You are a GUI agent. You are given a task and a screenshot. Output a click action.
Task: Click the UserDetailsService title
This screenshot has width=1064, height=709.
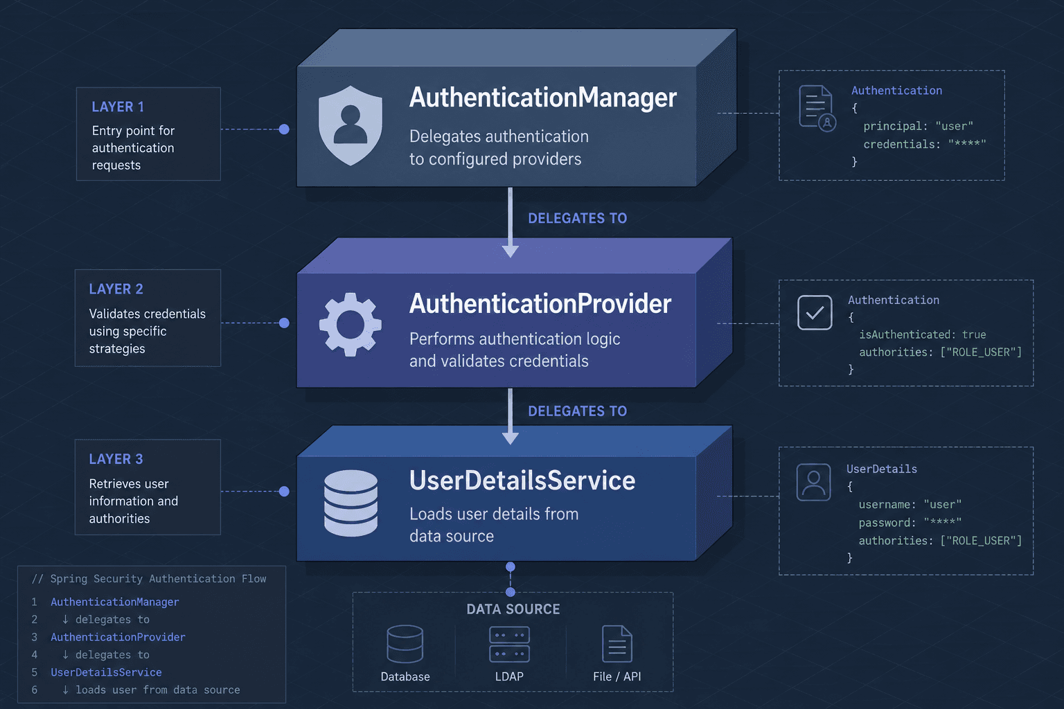click(x=522, y=481)
